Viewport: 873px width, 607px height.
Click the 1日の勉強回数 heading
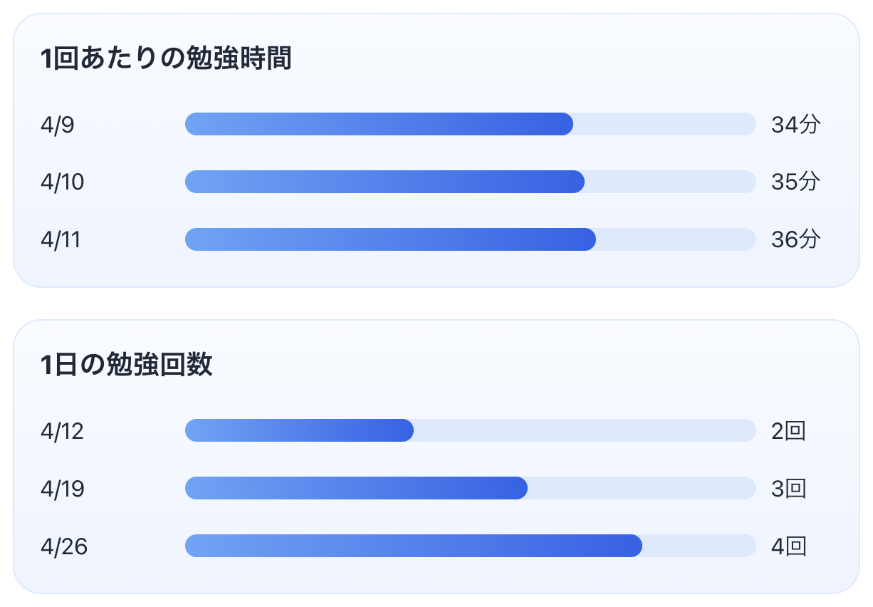point(127,365)
